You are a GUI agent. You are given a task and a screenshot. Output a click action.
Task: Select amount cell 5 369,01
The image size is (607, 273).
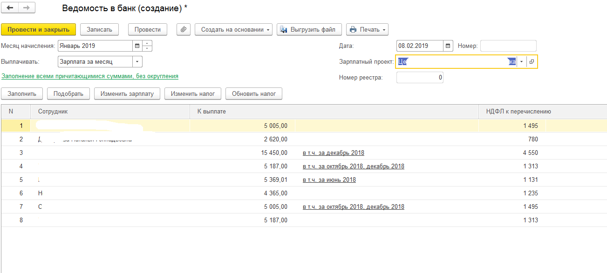pos(243,180)
